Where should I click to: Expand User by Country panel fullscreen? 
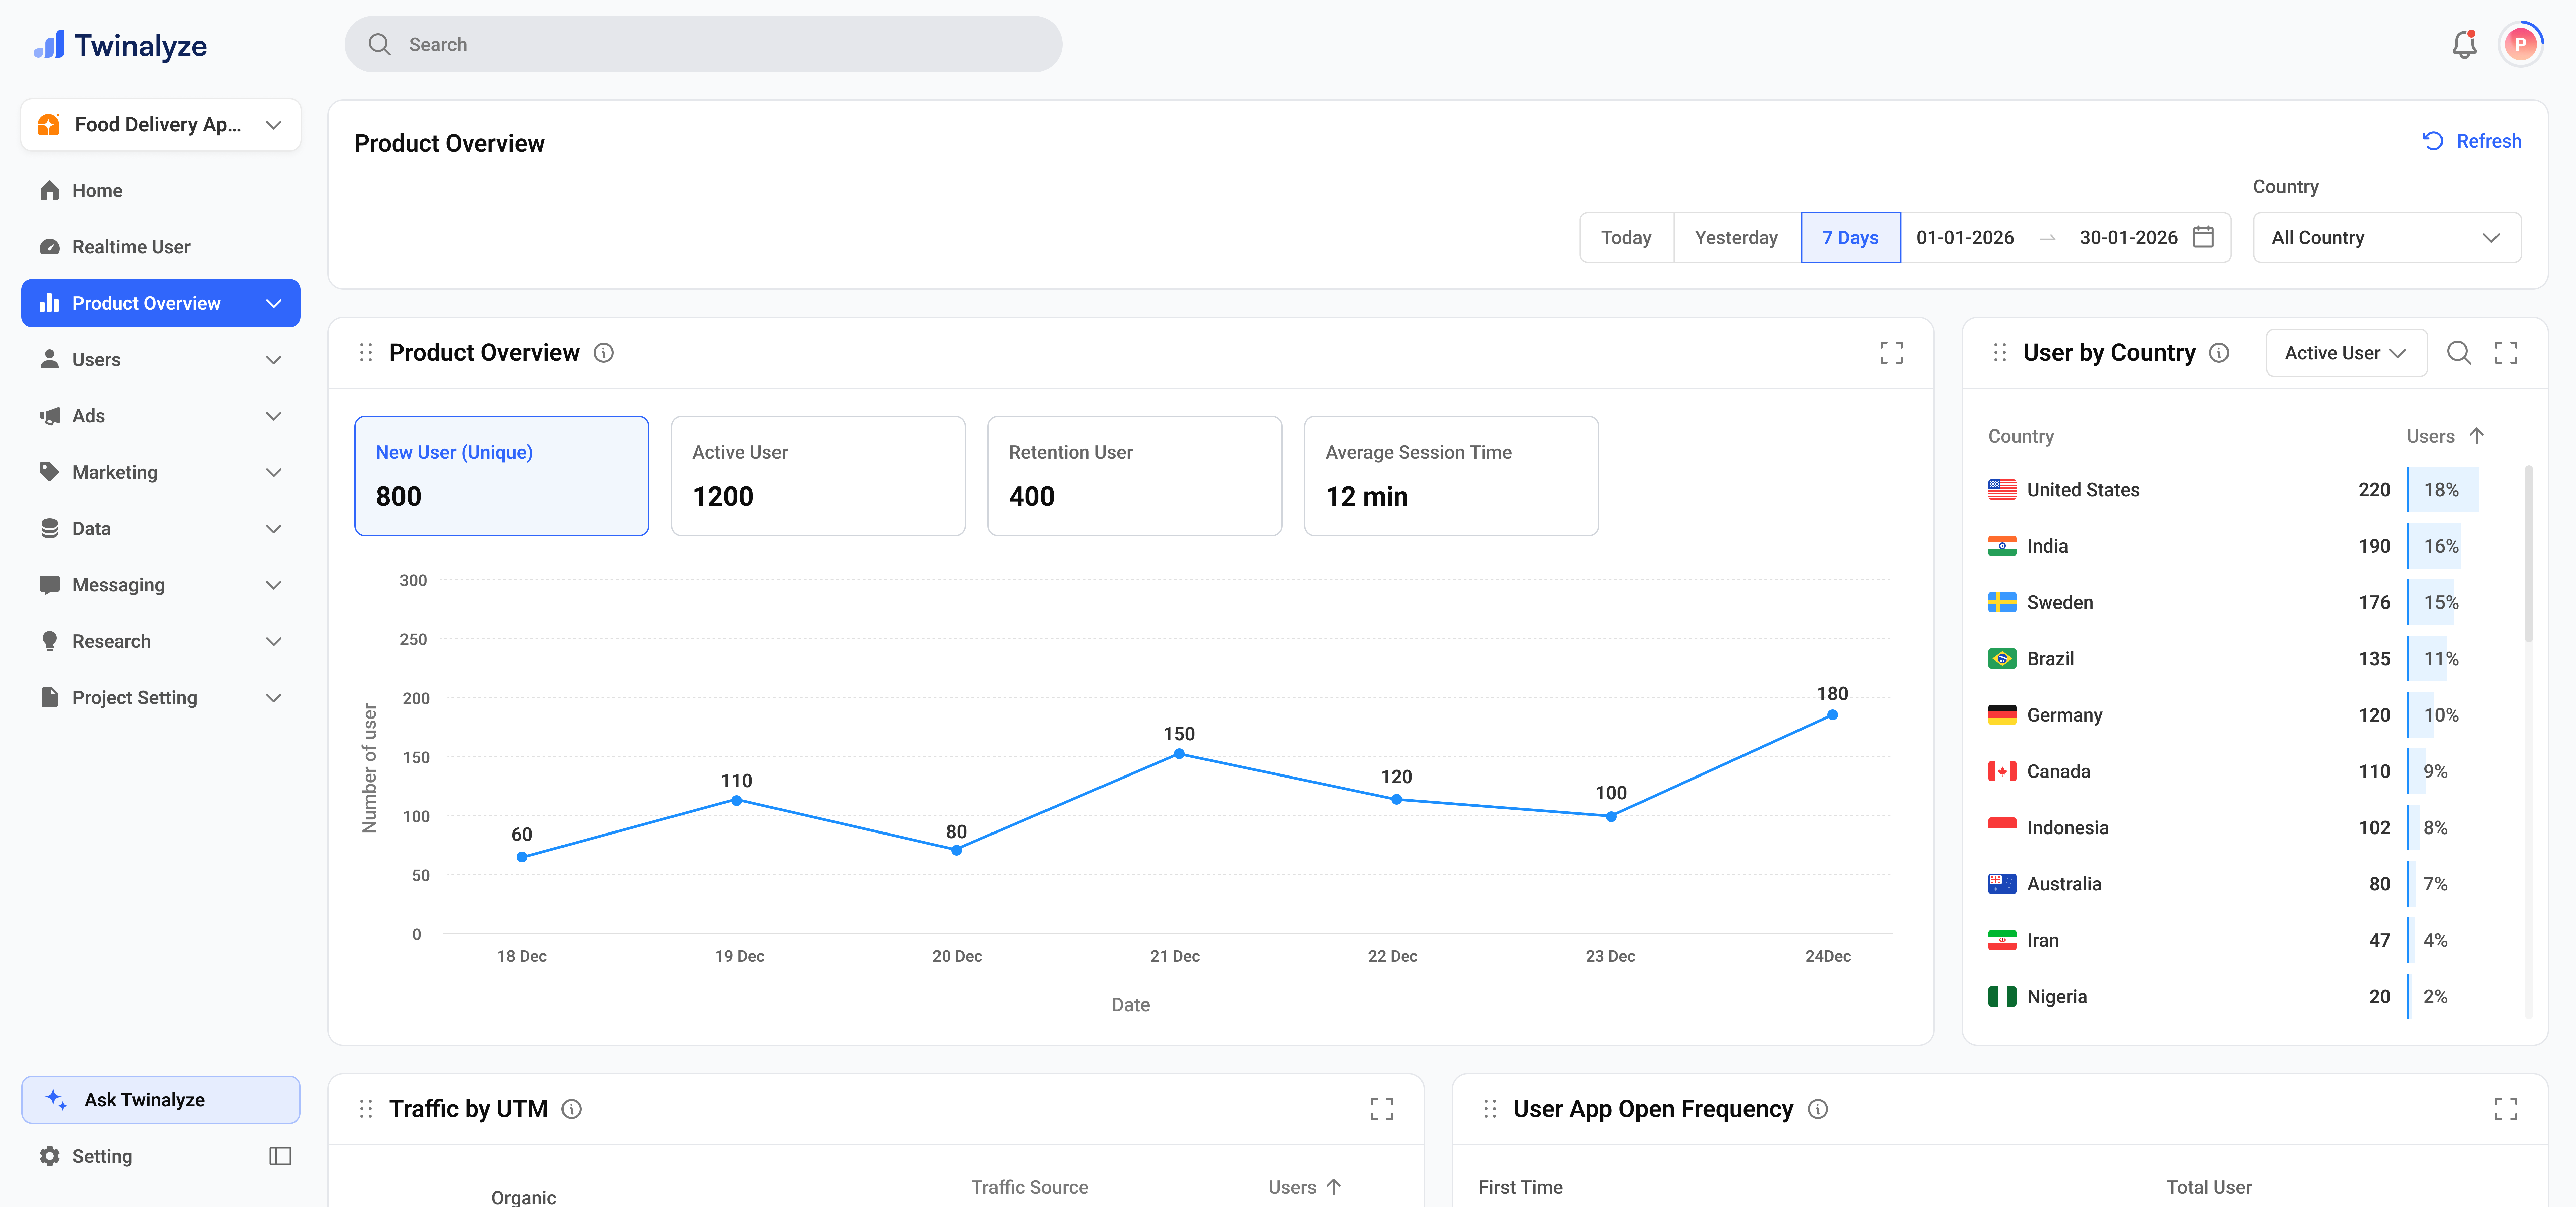(x=2506, y=353)
